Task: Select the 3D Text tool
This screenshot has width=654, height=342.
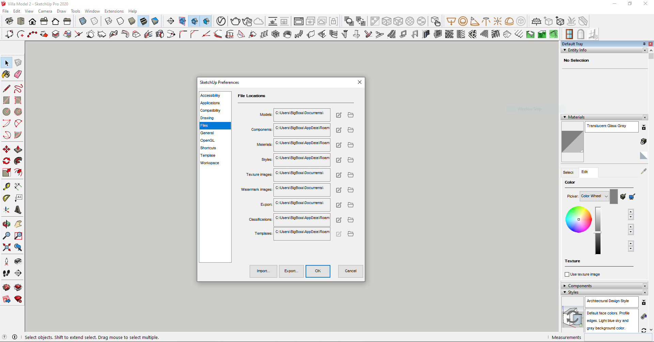Action: click(18, 210)
